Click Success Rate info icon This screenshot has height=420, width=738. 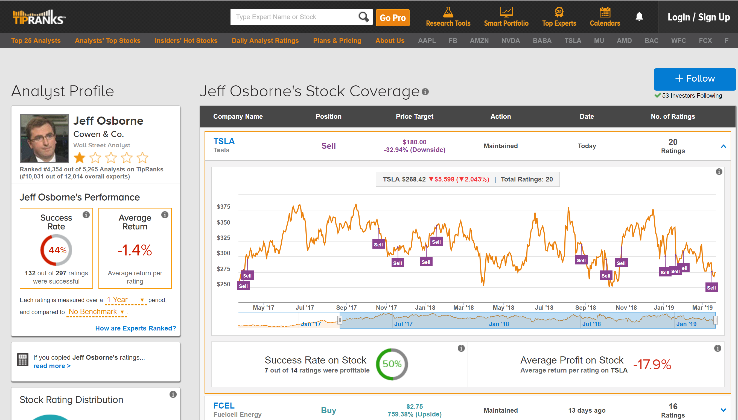86,215
